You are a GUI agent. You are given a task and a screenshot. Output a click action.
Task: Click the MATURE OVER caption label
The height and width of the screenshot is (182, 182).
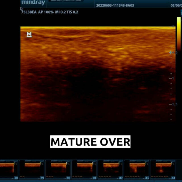(90, 142)
